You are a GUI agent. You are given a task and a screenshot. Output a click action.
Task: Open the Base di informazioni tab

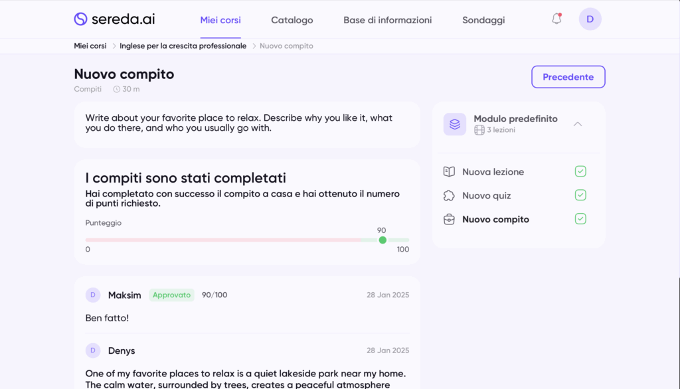point(387,20)
